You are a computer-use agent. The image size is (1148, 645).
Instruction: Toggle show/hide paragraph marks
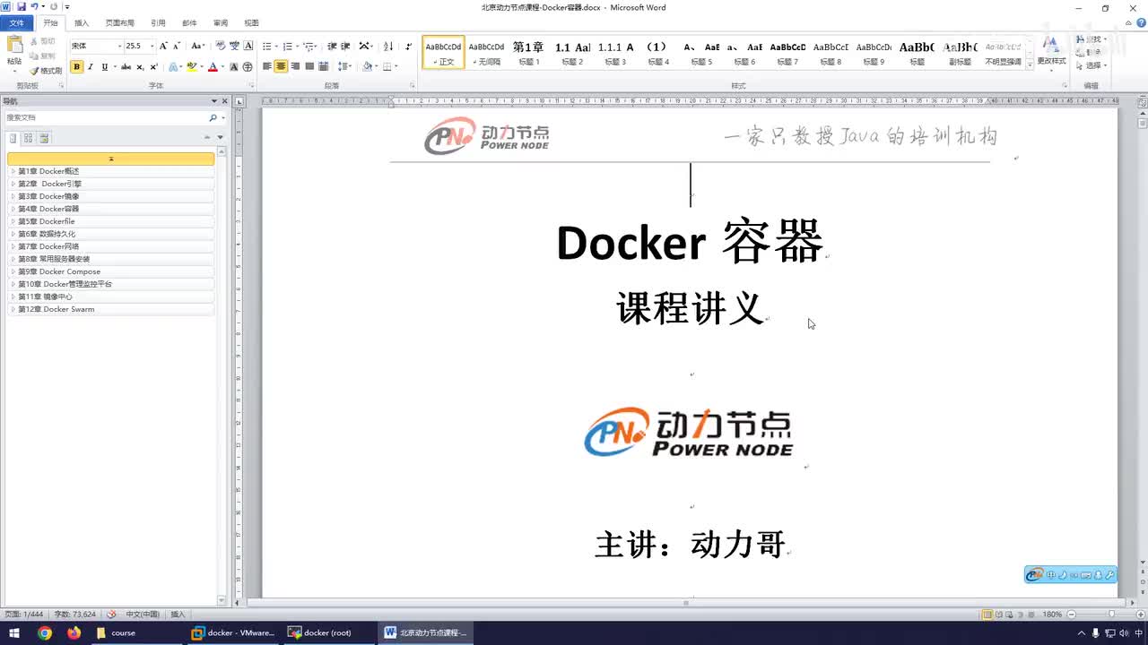[x=409, y=46]
